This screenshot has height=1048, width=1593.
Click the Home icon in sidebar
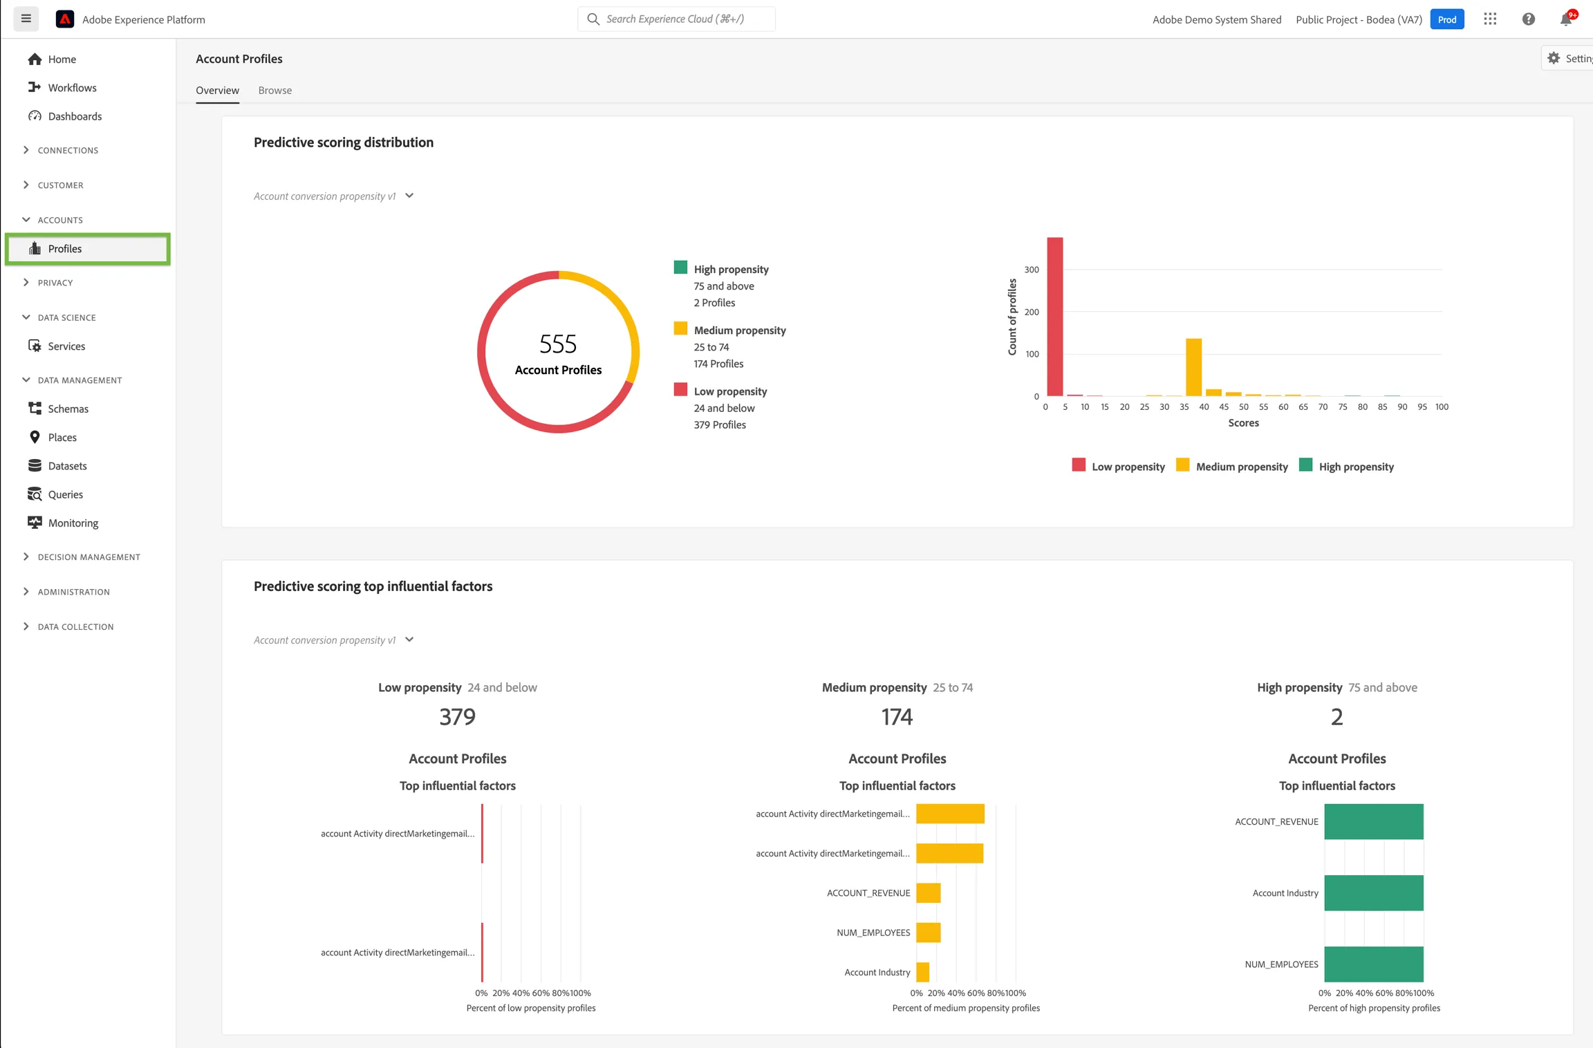pyautogui.click(x=35, y=59)
